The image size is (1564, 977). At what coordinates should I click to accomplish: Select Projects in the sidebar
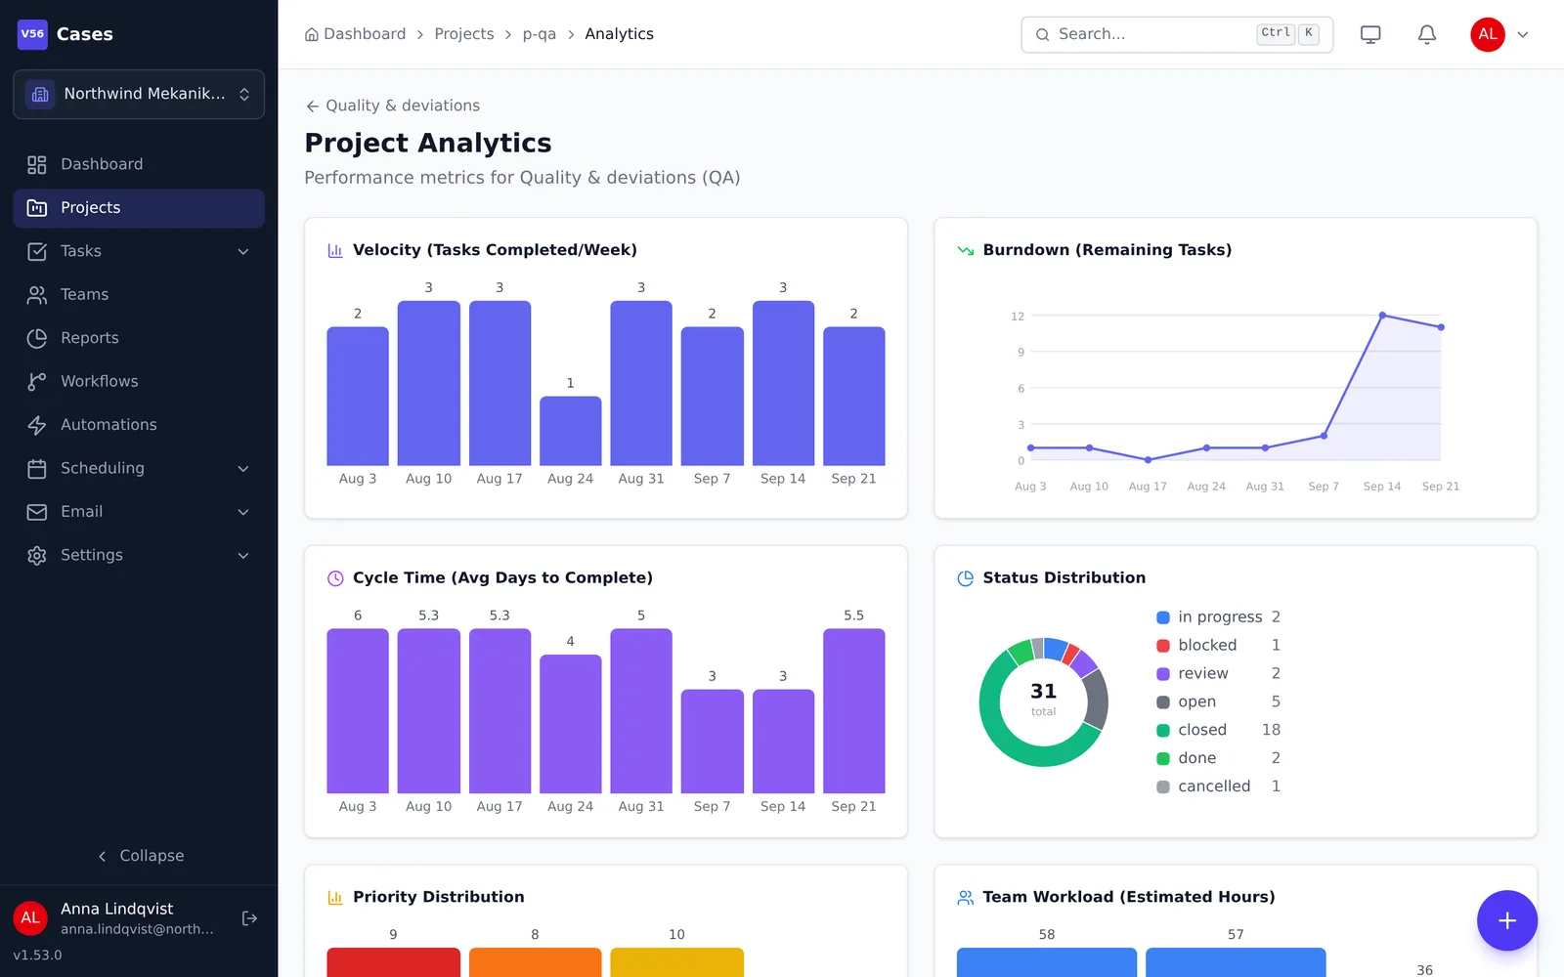[139, 207]
